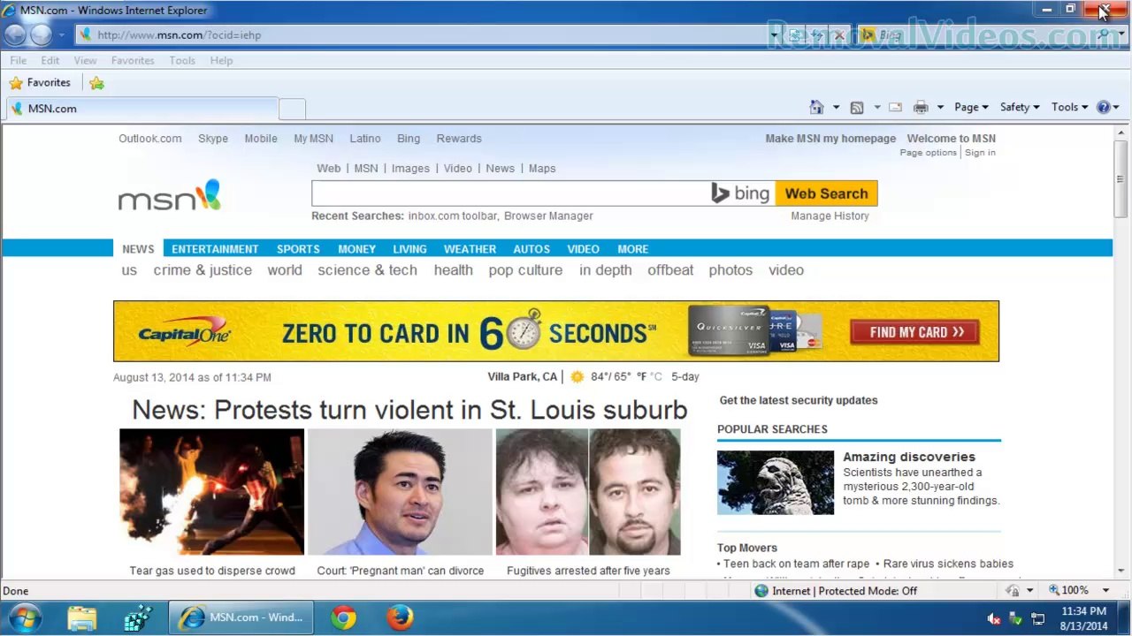Click the Internet zone globe in status bar
Screen dimensions: 1132x636
[761, 591]
